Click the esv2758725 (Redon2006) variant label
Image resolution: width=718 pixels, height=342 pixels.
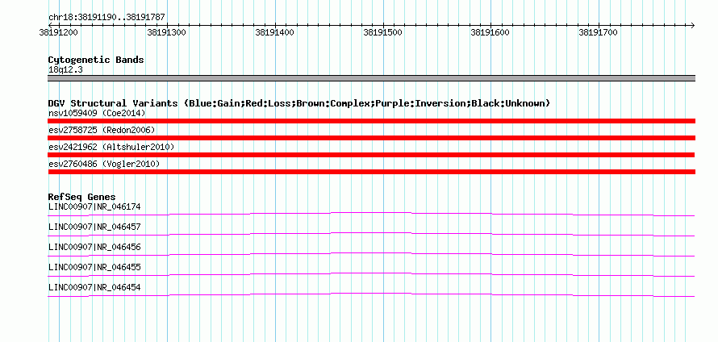pyautogui.click(x=102, y=130)
